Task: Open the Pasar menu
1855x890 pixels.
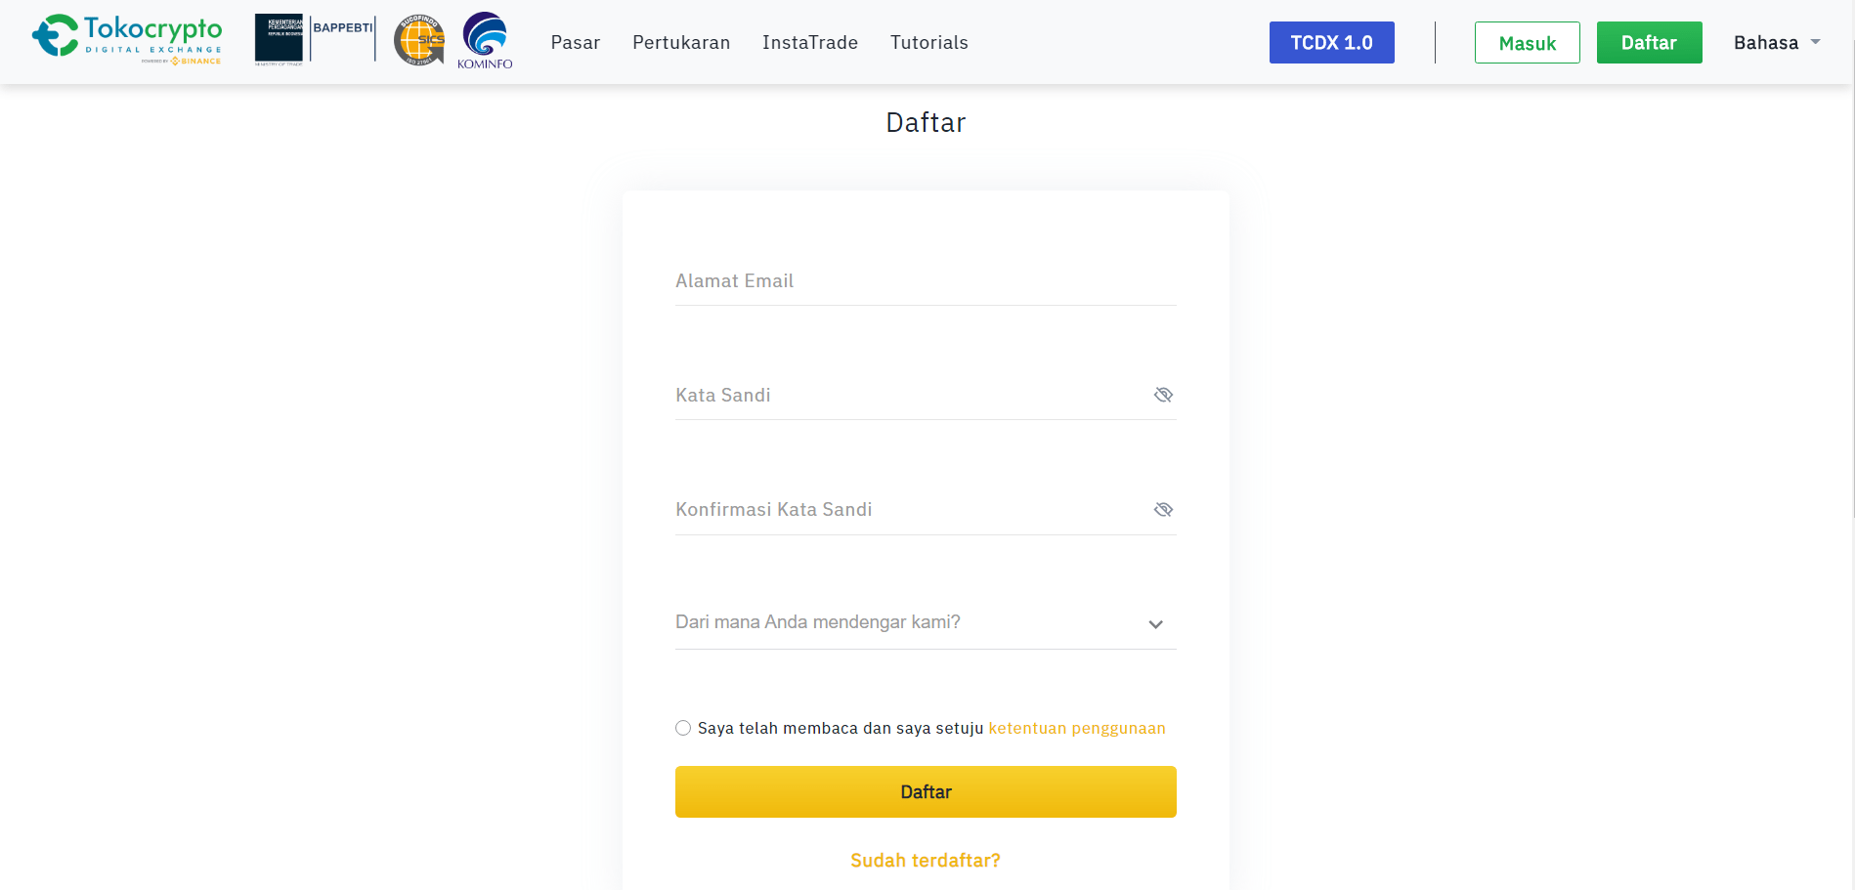Action: pos(575,42)
